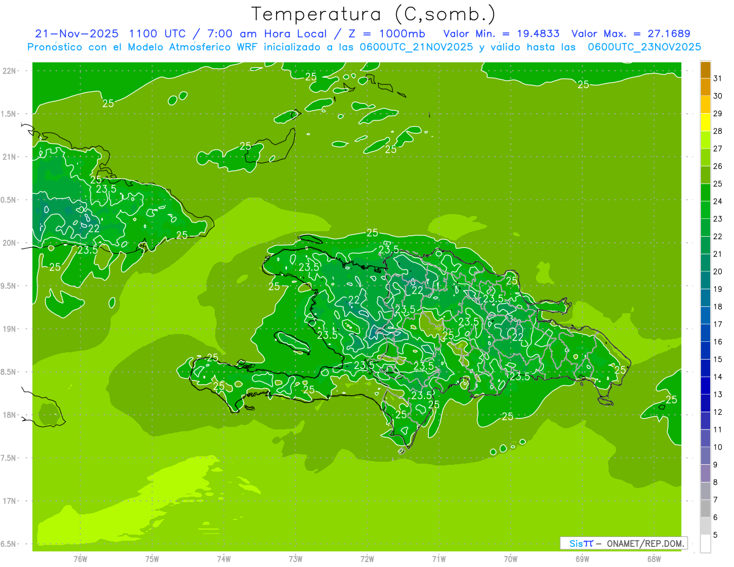Click the dark orange swatch above legend 31
The image size is (734, 567).
click(705, 70)
